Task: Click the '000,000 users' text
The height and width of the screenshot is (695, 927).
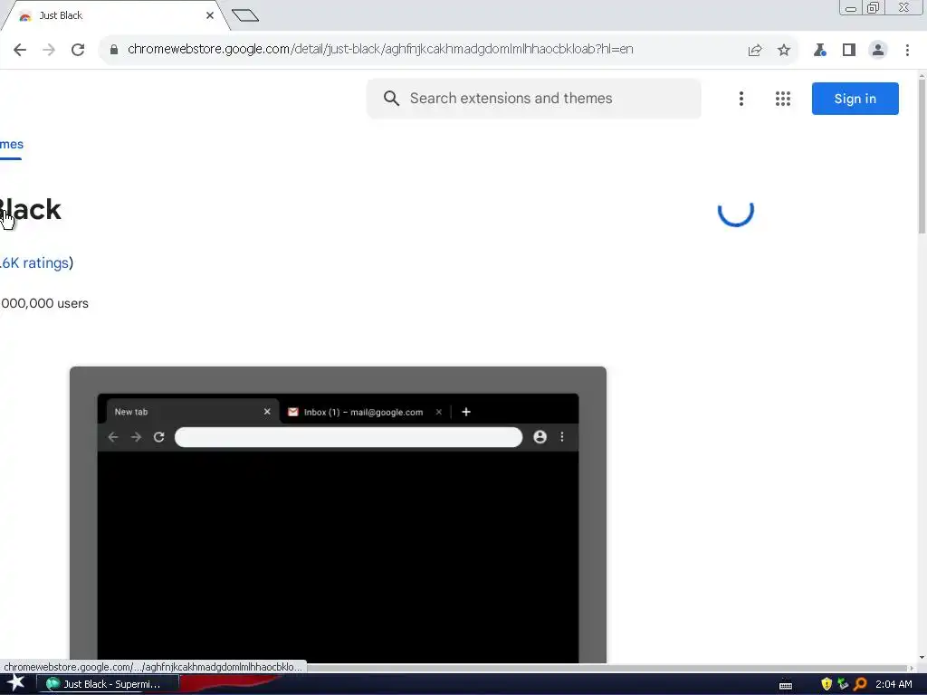Action: coord(44,303)
